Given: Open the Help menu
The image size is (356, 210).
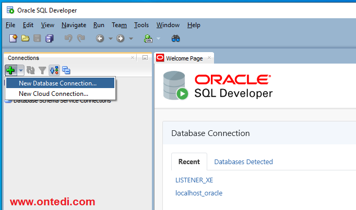Looking at the screenshot, I should point(194,25).
